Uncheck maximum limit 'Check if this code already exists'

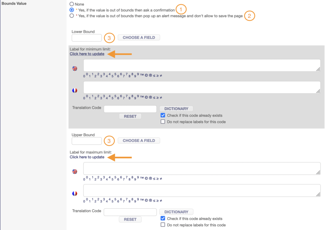coord(163,219)
